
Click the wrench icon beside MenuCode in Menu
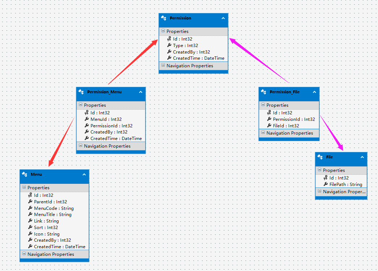click(30, 208)
